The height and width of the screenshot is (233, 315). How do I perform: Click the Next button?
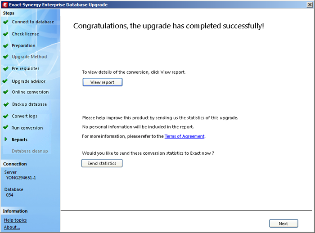283,224
